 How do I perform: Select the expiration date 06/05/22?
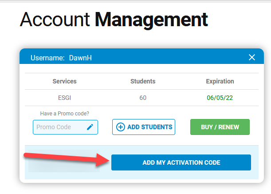(220, 98)
